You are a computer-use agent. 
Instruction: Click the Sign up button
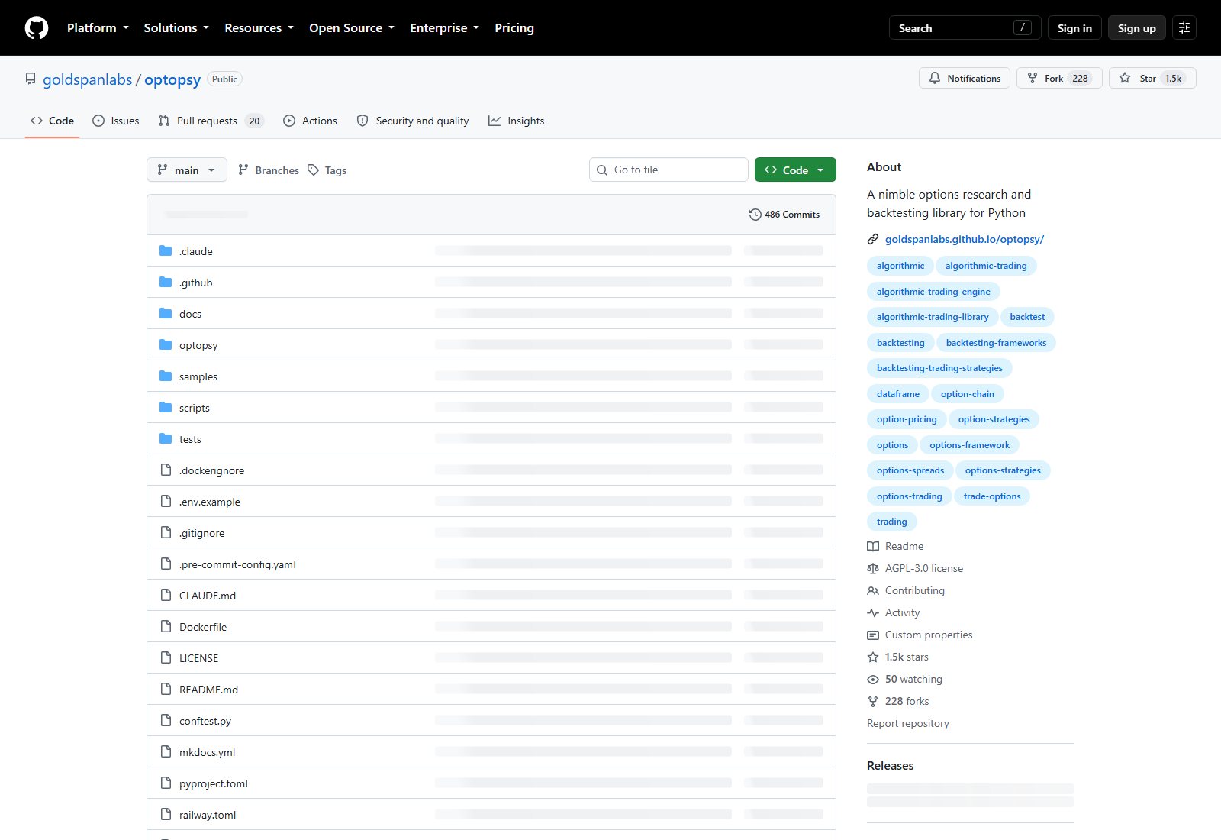tap(1136, 28)
